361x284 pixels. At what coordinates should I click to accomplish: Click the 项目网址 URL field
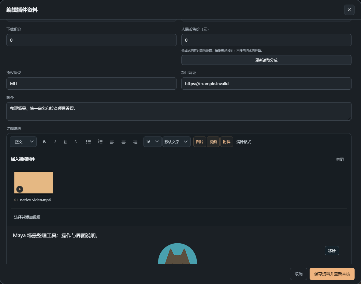coord(266,84)
